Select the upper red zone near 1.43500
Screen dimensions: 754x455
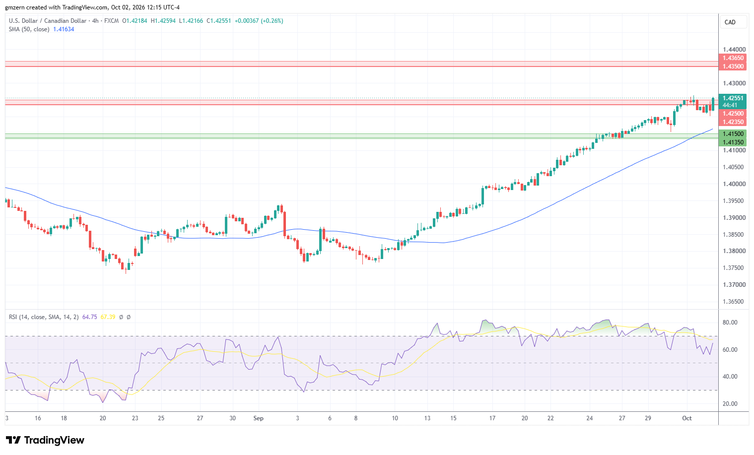click(361, 64)
